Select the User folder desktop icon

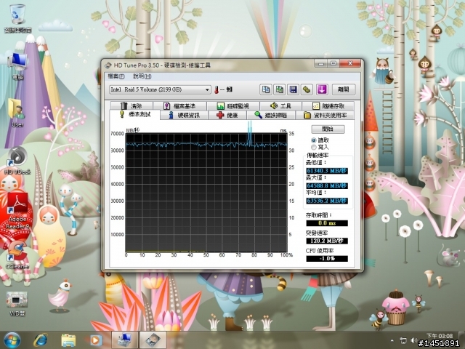pos(17,113)
